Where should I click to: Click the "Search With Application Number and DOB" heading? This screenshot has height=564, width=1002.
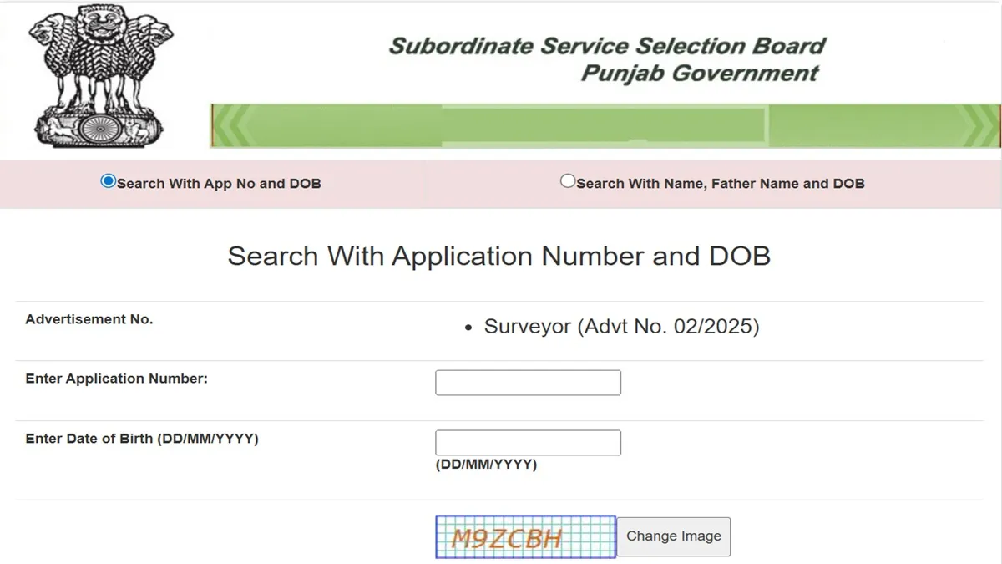point(498,256)
